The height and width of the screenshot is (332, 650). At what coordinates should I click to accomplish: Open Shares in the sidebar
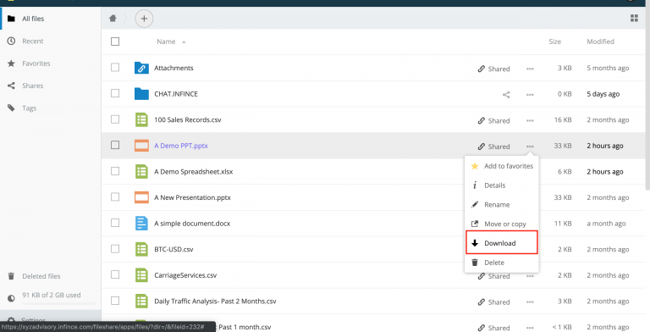click(x=51, y=86)
